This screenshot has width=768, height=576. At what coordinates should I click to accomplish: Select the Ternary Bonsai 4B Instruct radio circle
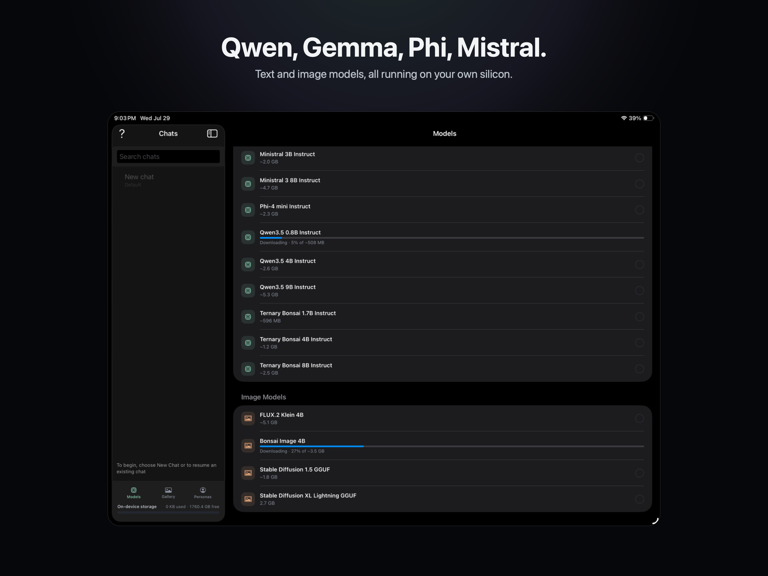640,343
